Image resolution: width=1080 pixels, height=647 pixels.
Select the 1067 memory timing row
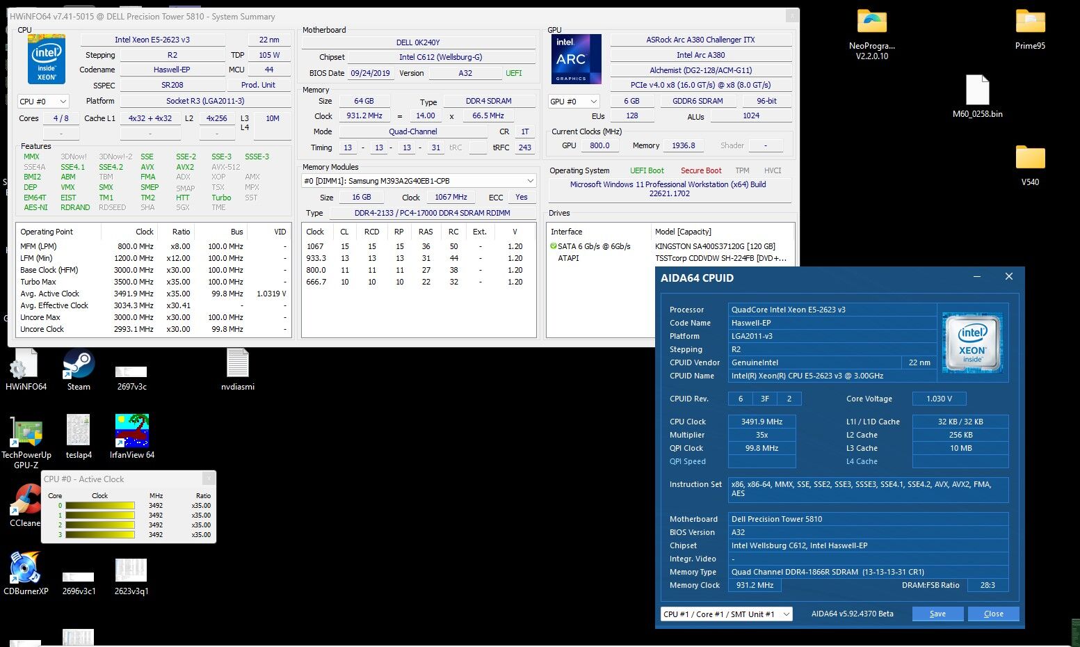pyautogui.click(x=418, y=246)
